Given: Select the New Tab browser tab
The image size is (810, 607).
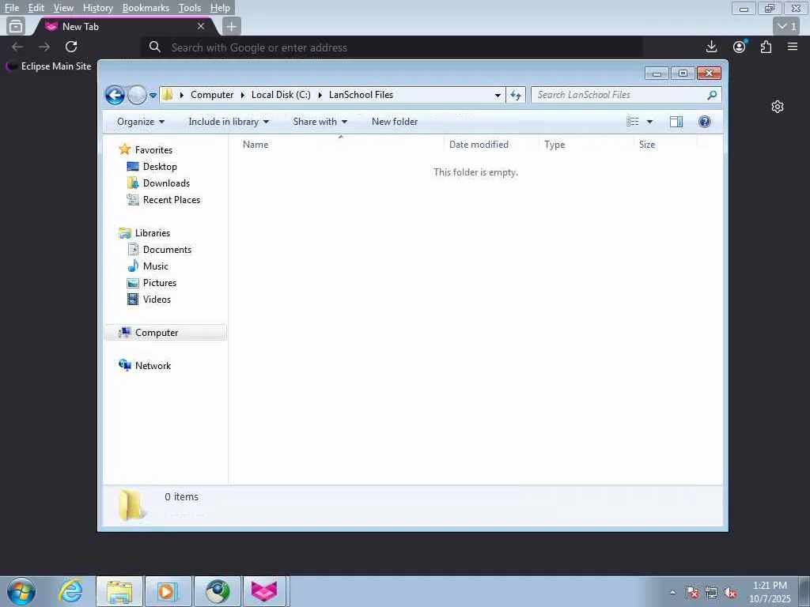Looking at the screenshot, I should (x=124, y=26).
